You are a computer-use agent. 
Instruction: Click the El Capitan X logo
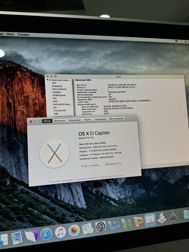point(54,153)
